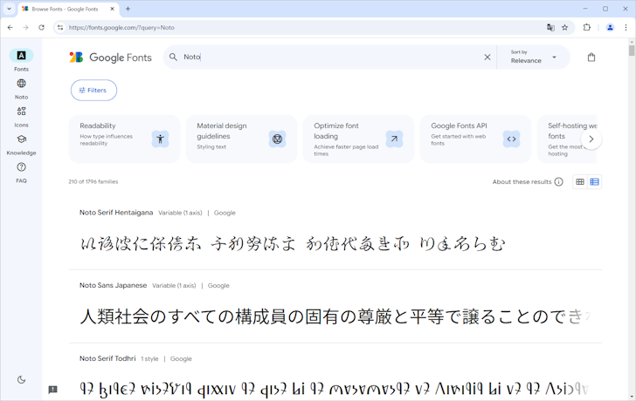Open the Chrome three-dot menu
636x401 pixels.
pos(626,28)
